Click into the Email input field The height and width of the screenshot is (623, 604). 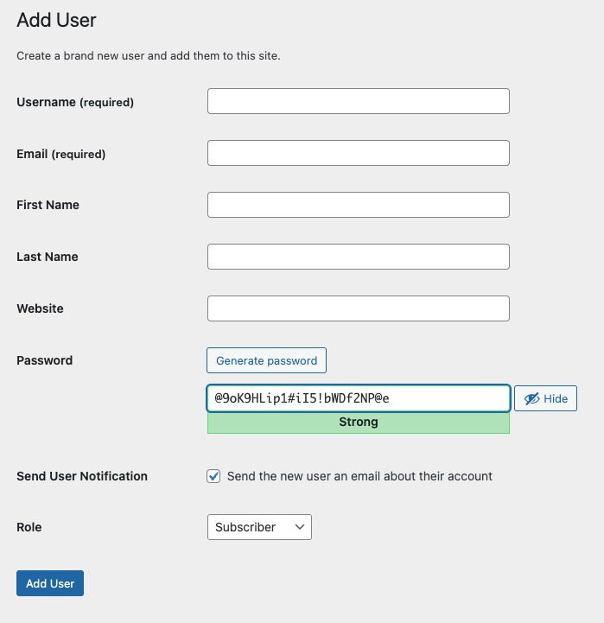click(359, 153)
